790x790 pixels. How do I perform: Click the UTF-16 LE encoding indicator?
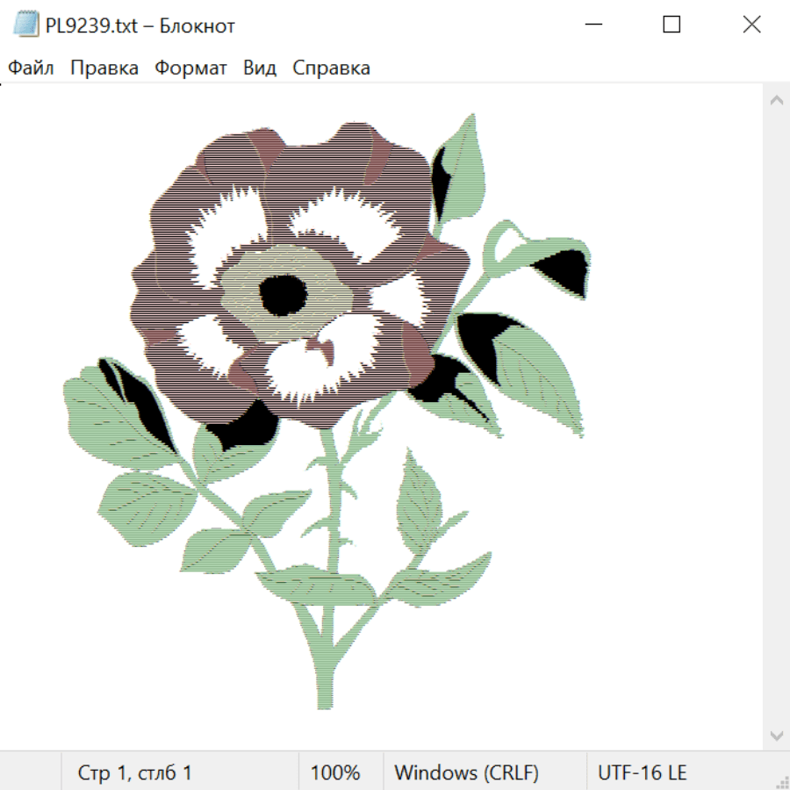click(643, 773)
